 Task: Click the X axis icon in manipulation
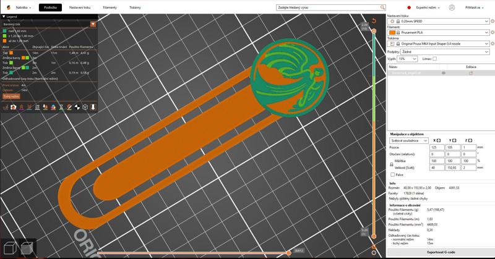point(439,140)
